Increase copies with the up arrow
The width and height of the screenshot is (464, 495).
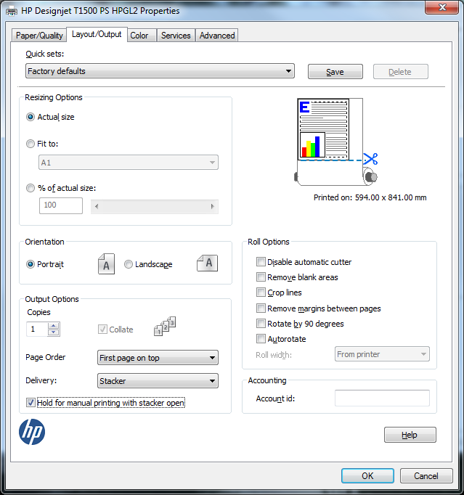[54, 326]
